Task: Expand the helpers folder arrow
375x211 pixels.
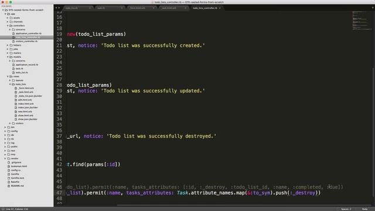Action: [x=8, y=45]
